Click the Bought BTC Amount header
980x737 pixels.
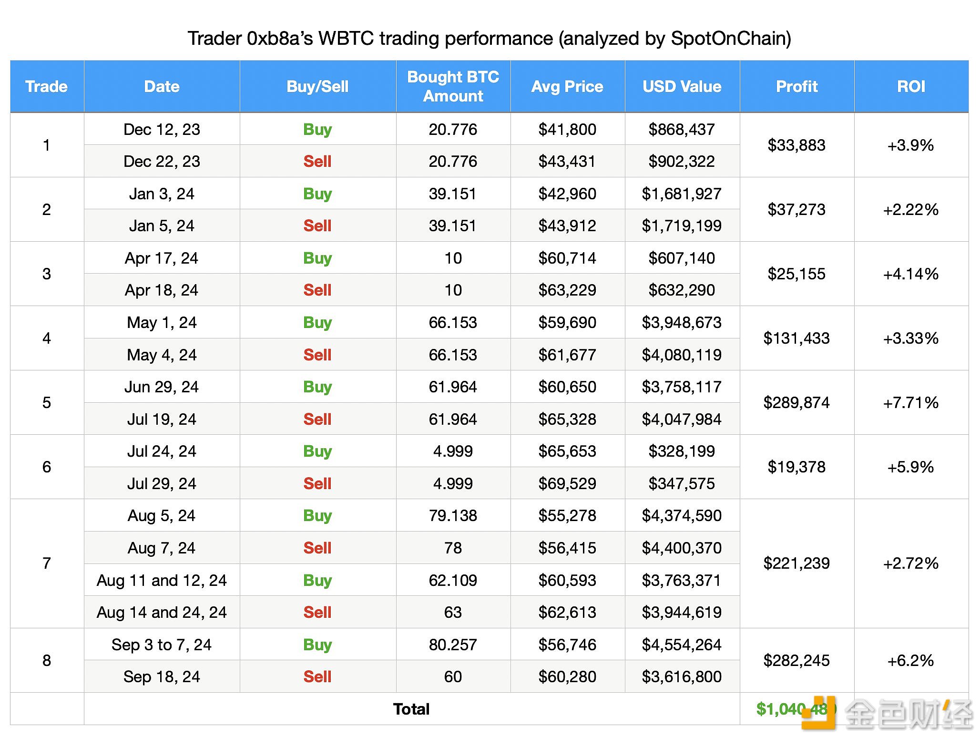click(453, 87)
